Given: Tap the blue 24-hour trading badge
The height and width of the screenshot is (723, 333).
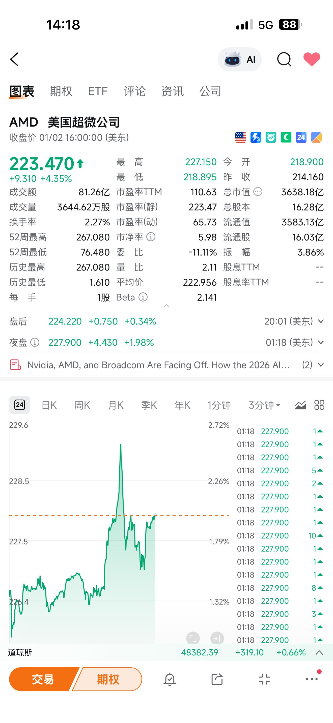Looking at the screenshot, I should click(301, 138).
